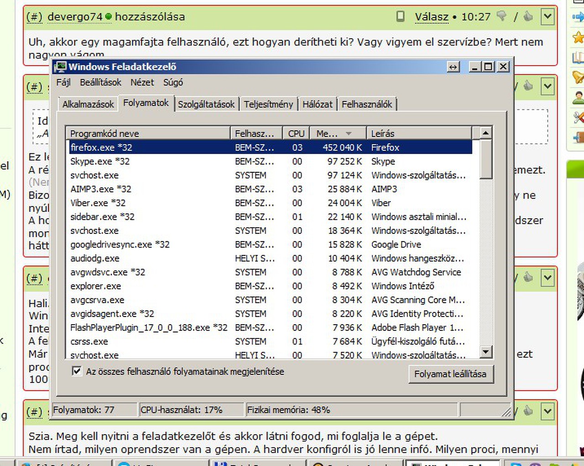The image size is (584, 466).
Task: Select the audiodg.exe process
Action: pyautogui.click(x=269, y=258)
